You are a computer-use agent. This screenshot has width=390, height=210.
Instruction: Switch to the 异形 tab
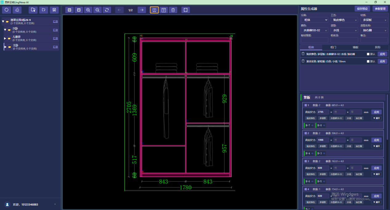[378, 47]
